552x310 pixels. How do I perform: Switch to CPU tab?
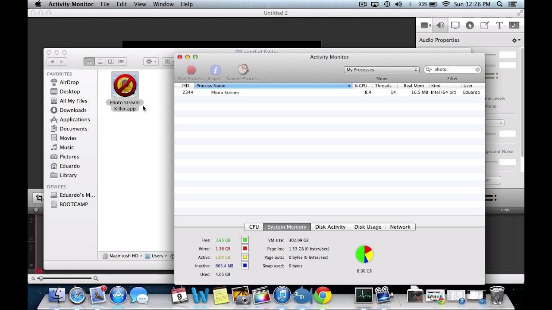[254, 227]
